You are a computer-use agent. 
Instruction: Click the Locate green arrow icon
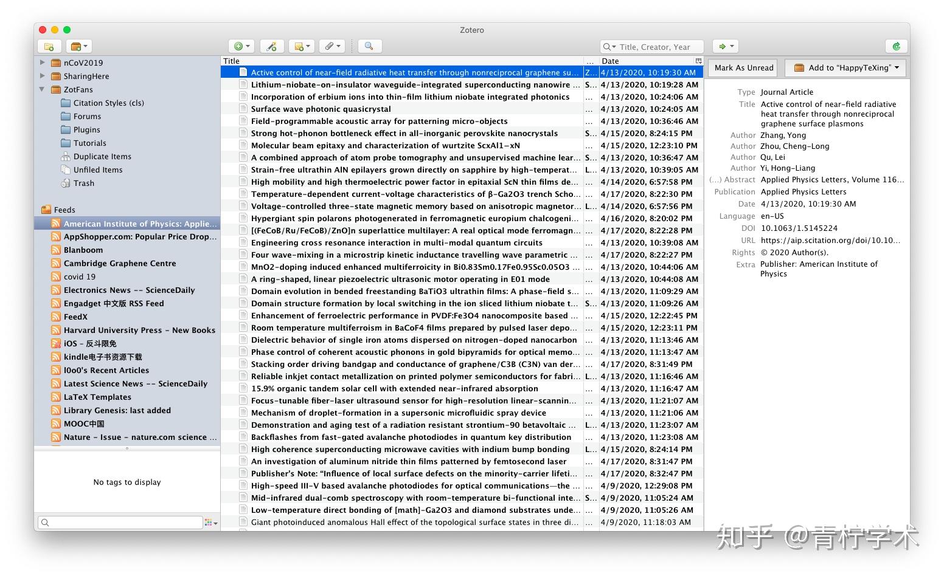721,46
